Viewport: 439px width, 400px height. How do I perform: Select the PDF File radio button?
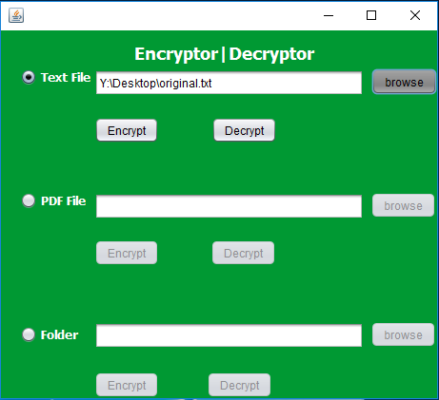click(29, 200)
